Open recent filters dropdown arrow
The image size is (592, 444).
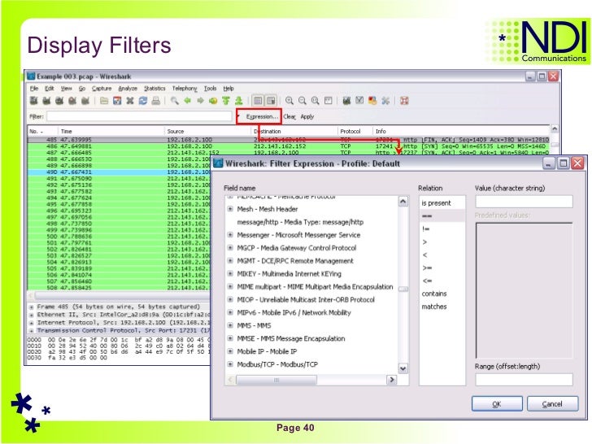click(x=238, y=116)
